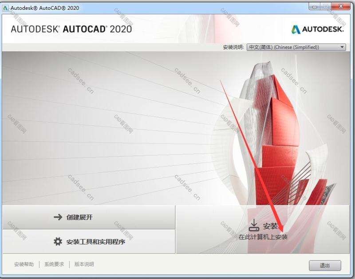
Task: Close the AutoCAD 2020 installer window
Action: (x=341, y=6)
